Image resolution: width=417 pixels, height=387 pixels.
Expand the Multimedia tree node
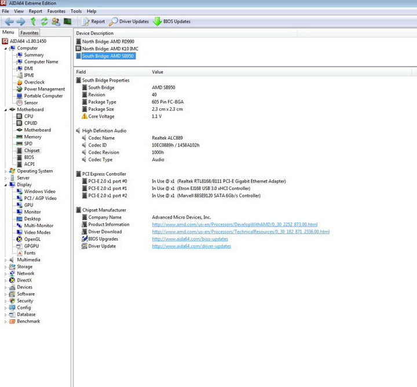click(5, 260)
